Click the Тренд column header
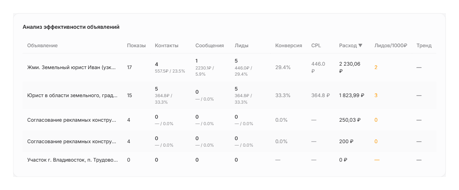Image resolution: width=459 pixels, height=190 pixels. 424,46
